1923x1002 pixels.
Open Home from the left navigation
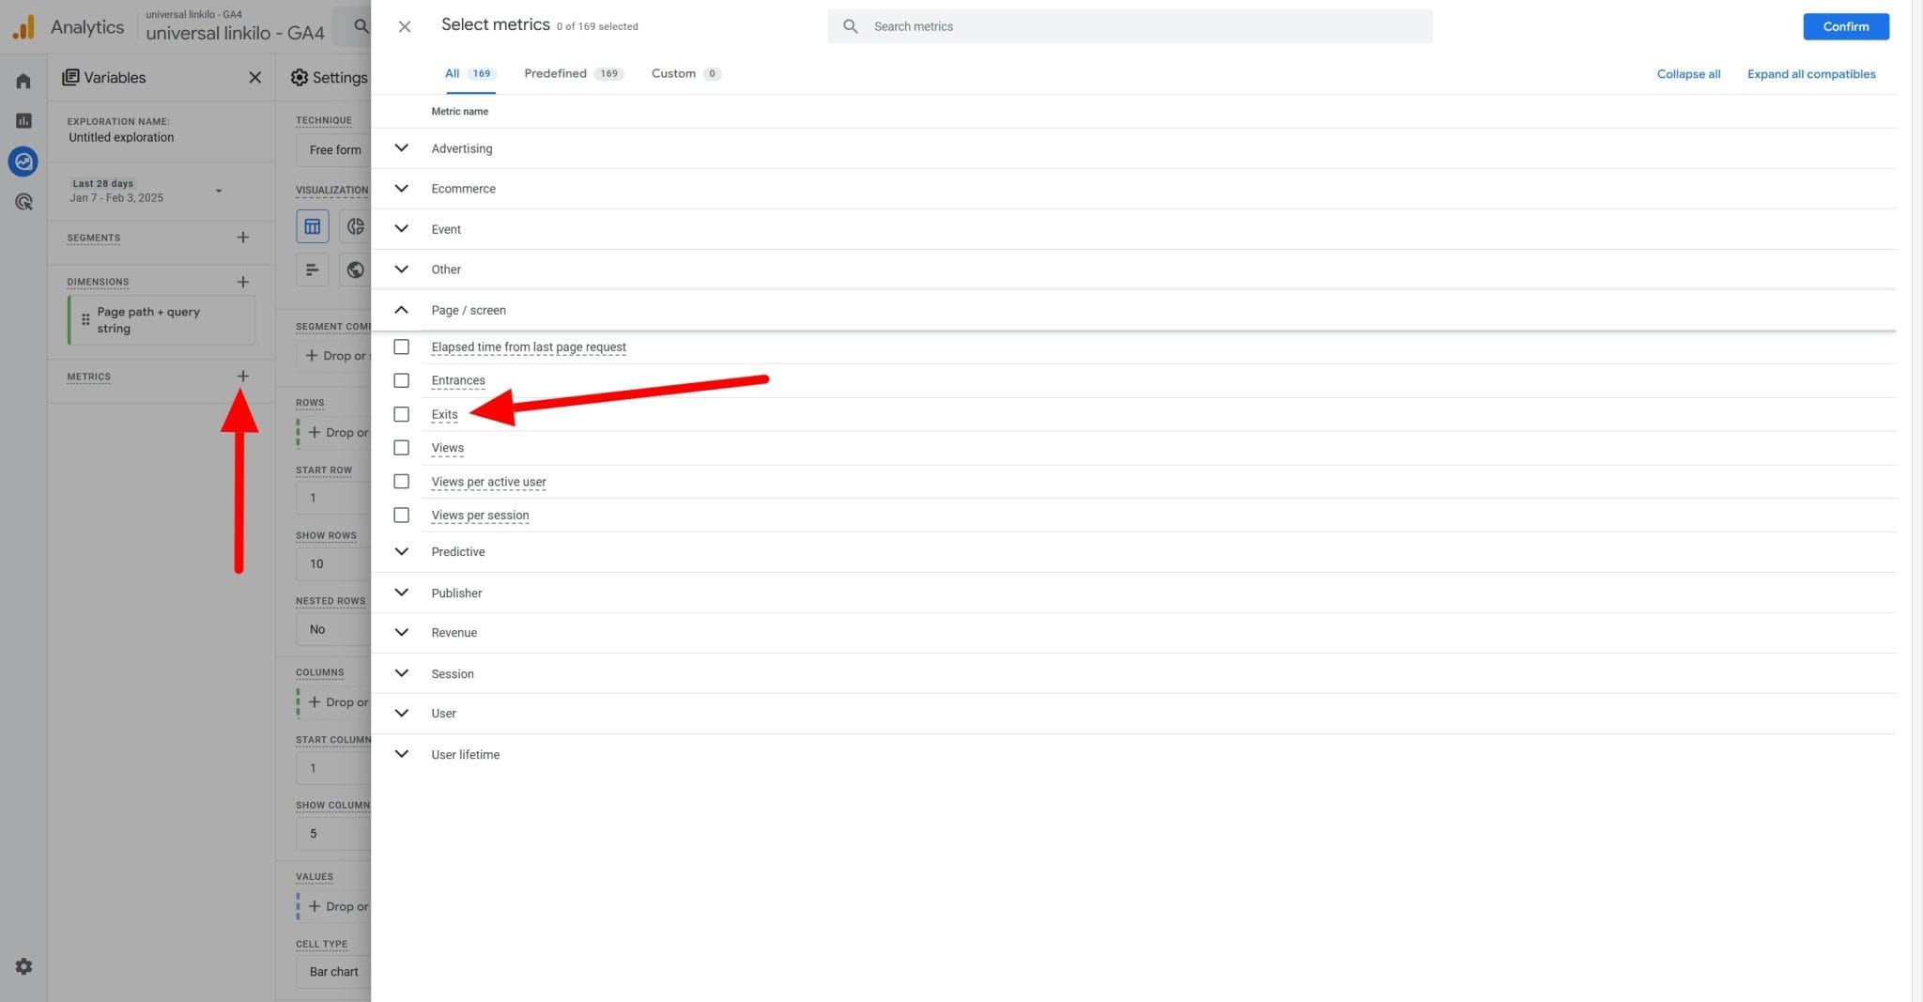(23, 80)
